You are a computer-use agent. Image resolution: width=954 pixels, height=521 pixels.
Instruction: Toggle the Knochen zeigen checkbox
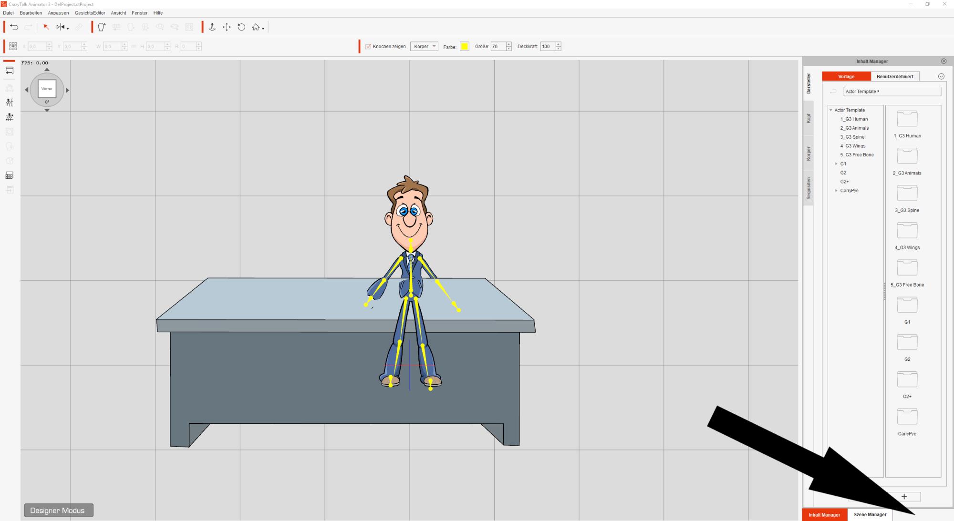coord(368,46)
